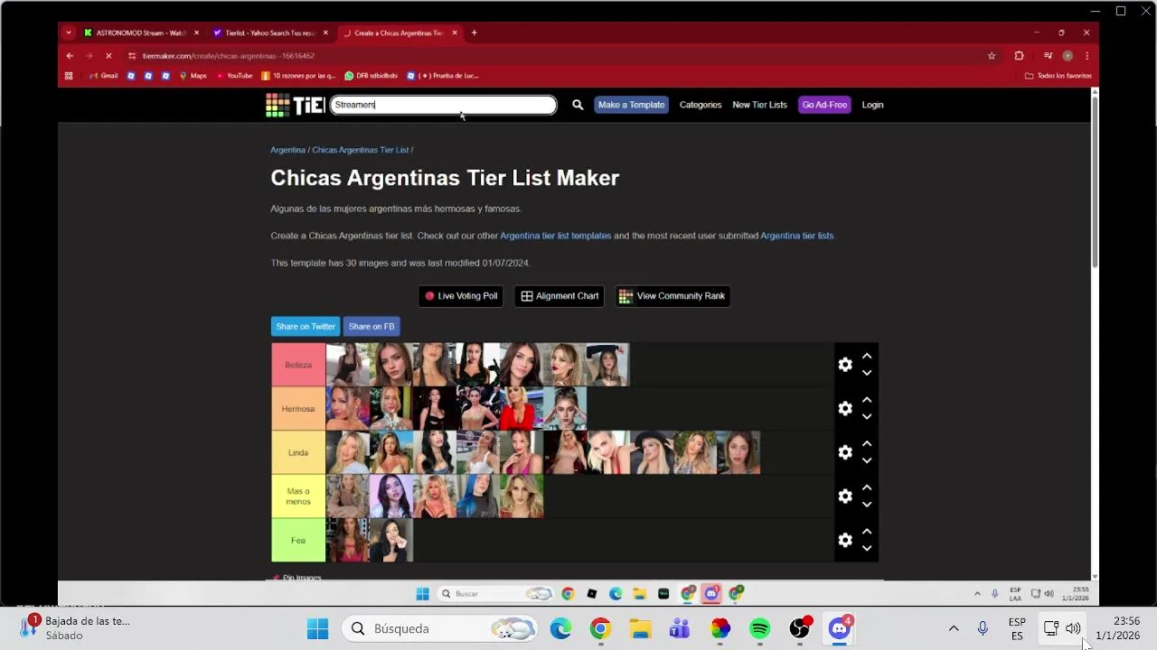Select the Fea tier label swatch
The width and height of the screenshot is (1157, 650).
pyautogui.click(x=298, y=540)
